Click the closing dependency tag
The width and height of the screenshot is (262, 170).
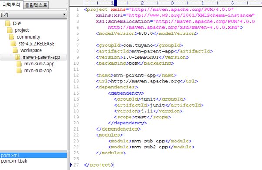tap(128, 123)
